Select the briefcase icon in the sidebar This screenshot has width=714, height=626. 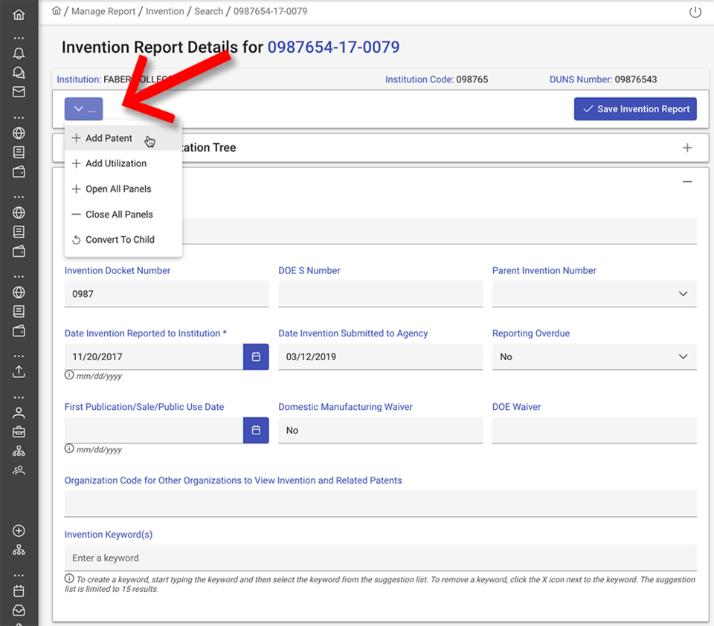click(x=19, y=431)
